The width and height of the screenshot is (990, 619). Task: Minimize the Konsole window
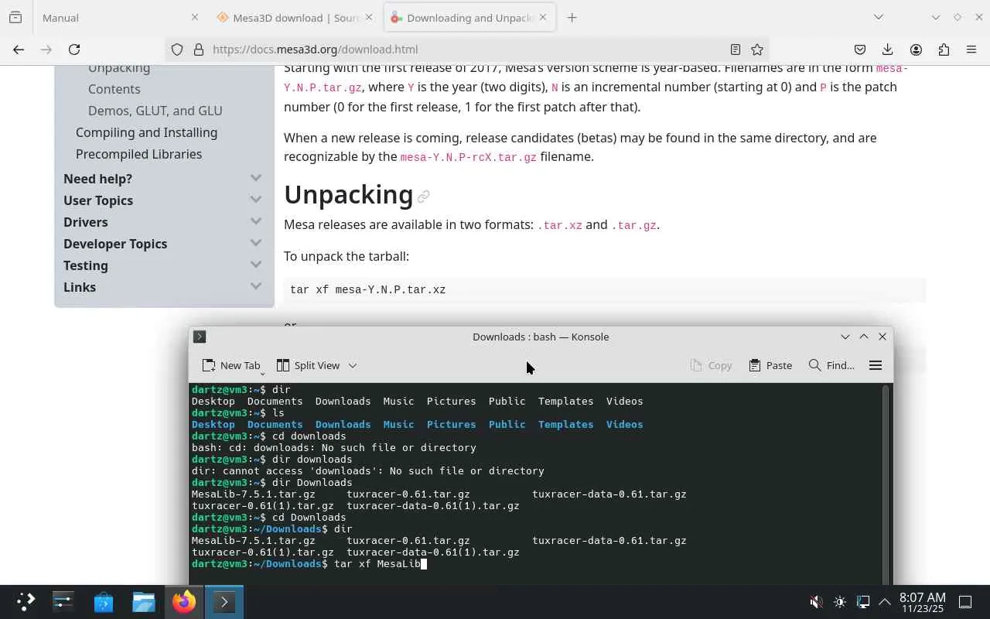tap(845, 337)
